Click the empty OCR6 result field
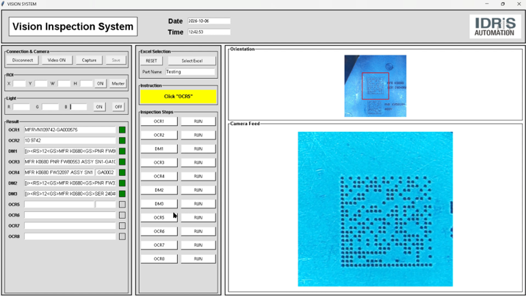Screen dimensions: 526x296 click(70, 215)
